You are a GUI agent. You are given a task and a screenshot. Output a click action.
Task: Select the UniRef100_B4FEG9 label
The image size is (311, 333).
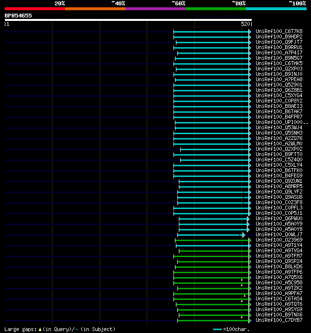279,175
